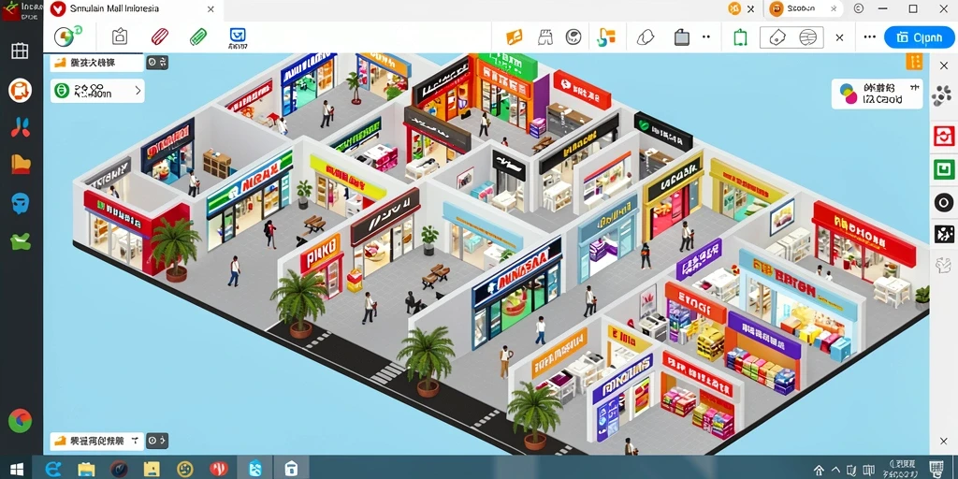Viewport: 958px width, 479px height.
Task: Select the red striped eraser tool
Action: click(160, 36)
